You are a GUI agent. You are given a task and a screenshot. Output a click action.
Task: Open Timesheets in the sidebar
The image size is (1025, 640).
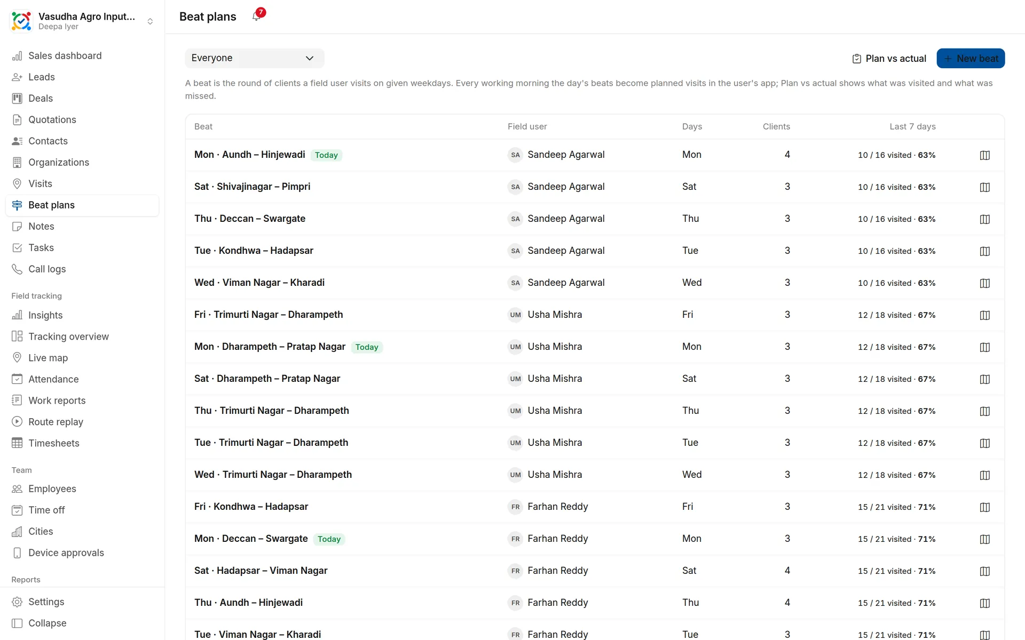82,443
